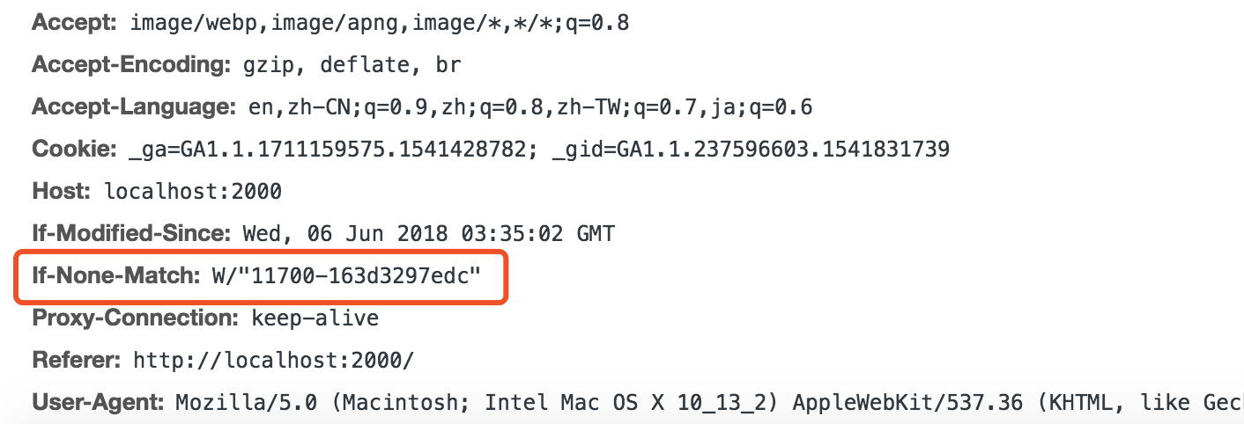Click the Accept-Encoding header label
Screen dimensions: 1244x424
tap(130, 65)
